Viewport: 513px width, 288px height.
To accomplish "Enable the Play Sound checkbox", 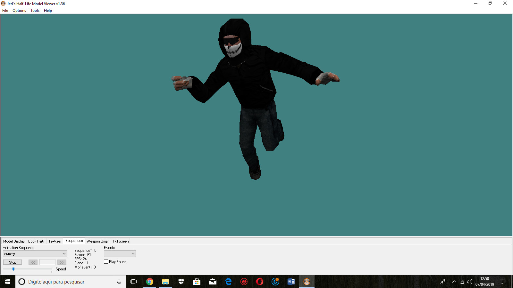I will [106, 261].
